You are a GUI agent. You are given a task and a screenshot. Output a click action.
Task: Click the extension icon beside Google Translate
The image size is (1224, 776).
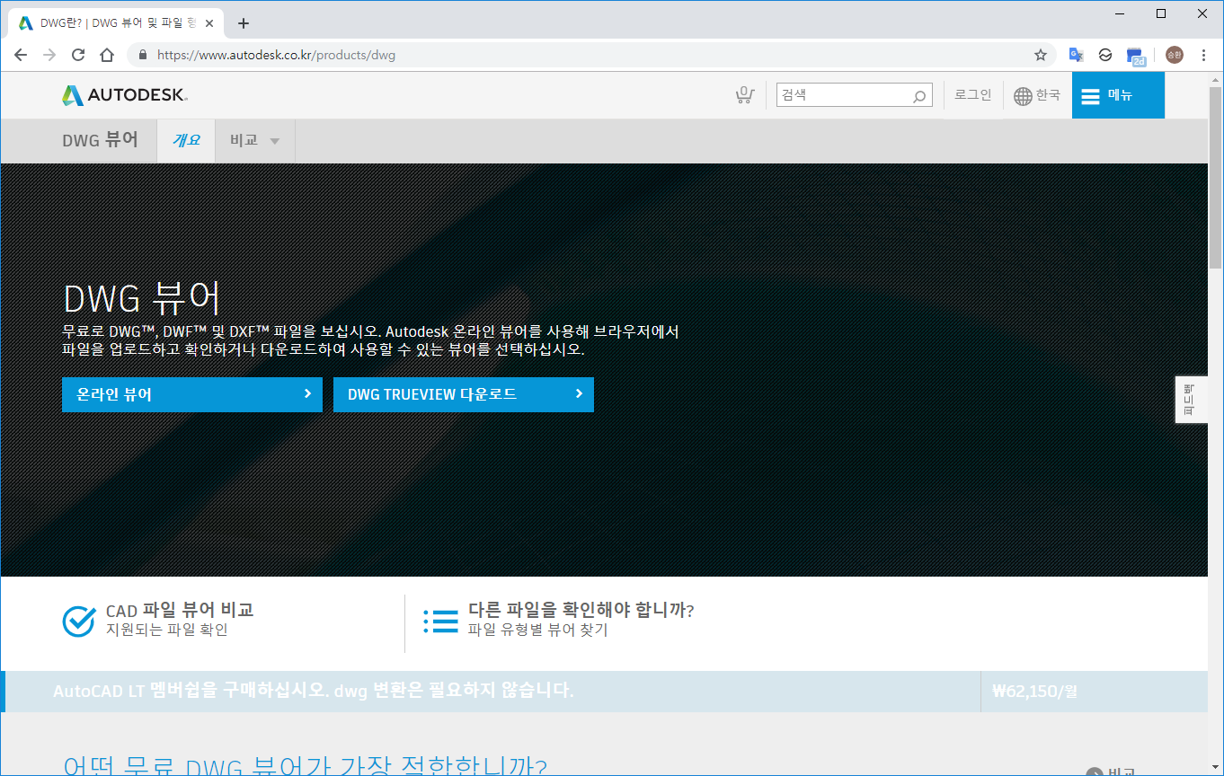click(x=1105, y=55)
